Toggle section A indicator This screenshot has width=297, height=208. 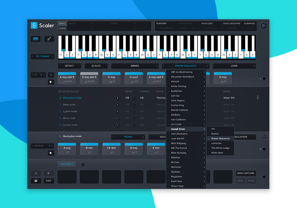tap(264, 78)
